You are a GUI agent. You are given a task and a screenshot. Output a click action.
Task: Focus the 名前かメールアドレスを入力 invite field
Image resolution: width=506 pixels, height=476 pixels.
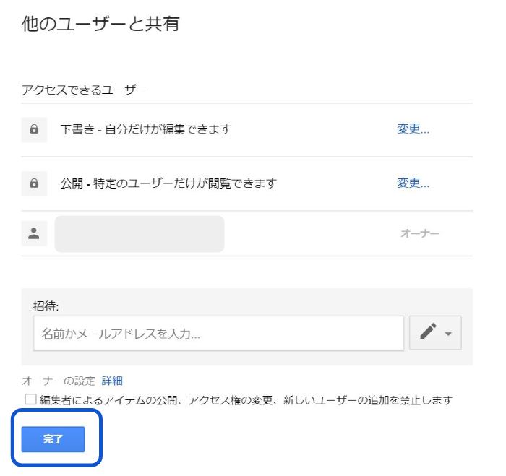218,333
